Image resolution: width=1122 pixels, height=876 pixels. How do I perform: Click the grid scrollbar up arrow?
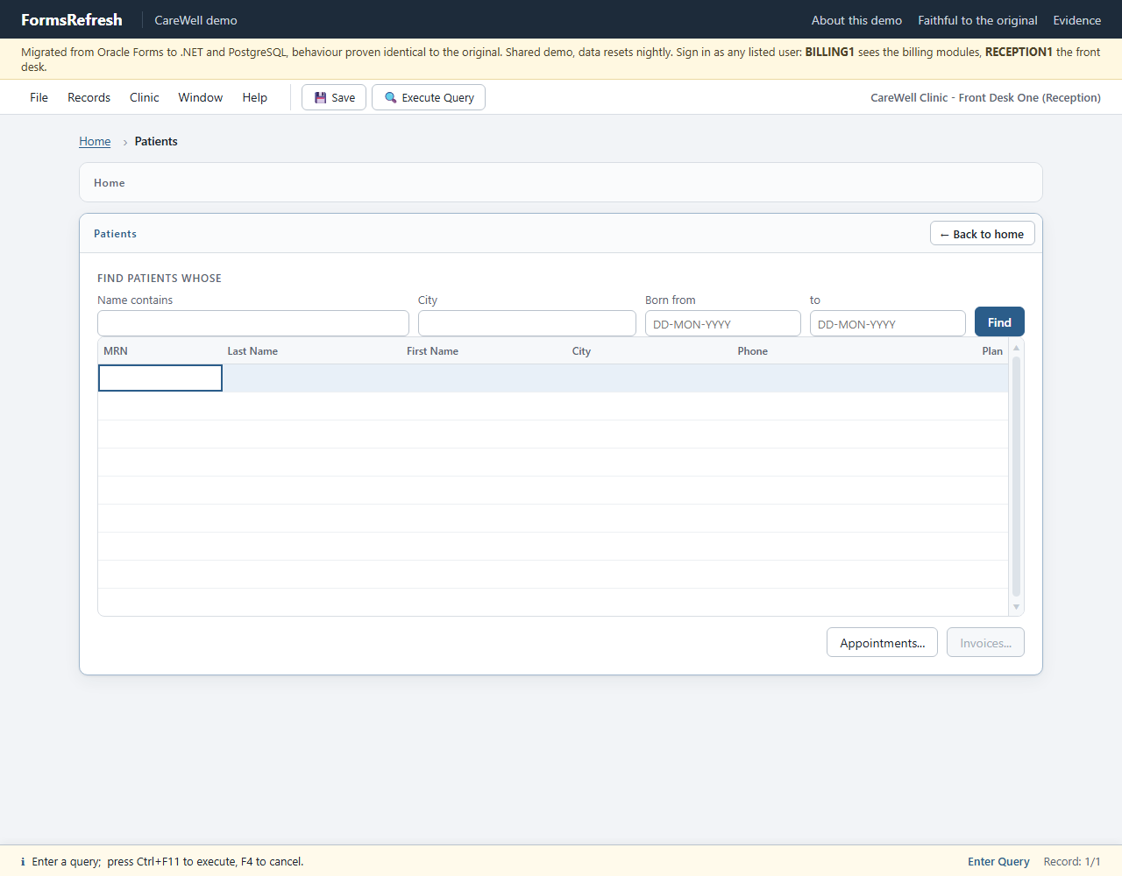[x=1017, y=348]
